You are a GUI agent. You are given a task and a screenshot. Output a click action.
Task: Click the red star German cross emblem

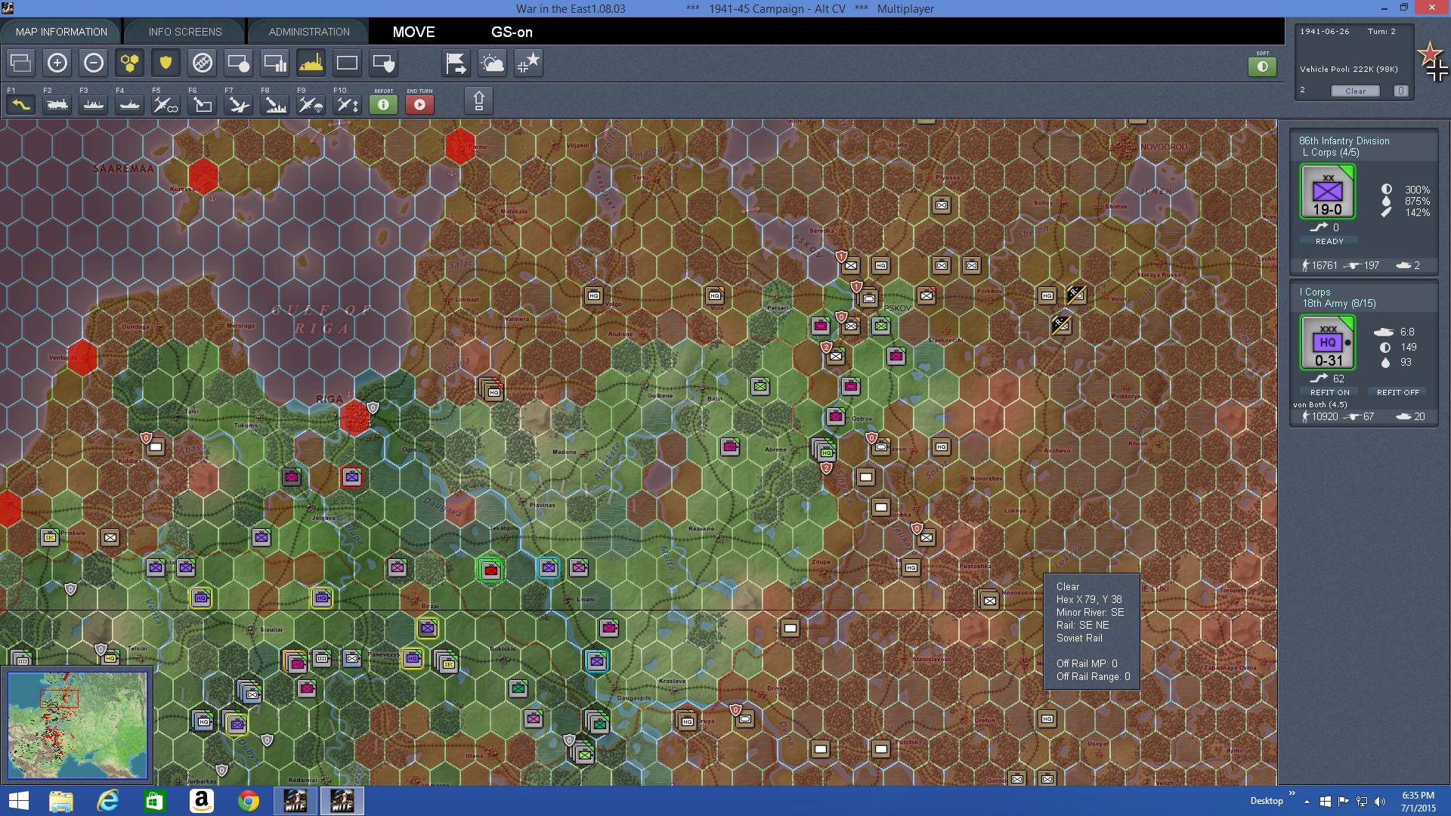tap(1433, 62)
